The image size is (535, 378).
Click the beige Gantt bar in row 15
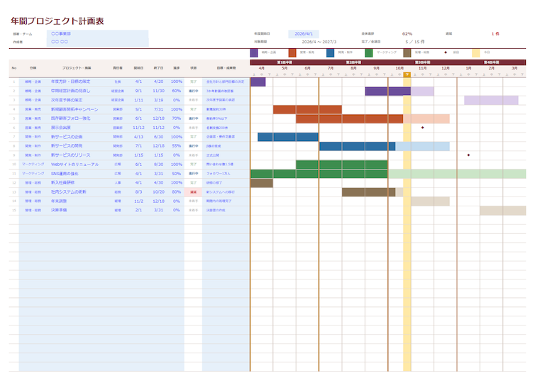(x=503, y=210)
